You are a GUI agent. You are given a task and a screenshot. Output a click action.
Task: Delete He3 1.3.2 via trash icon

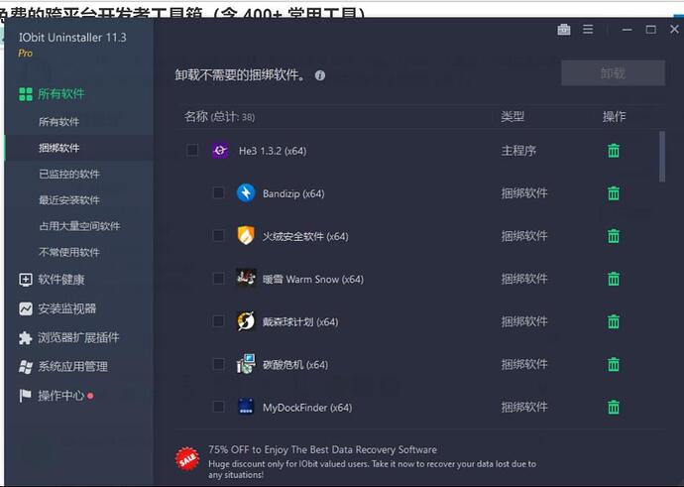point(614,151)
